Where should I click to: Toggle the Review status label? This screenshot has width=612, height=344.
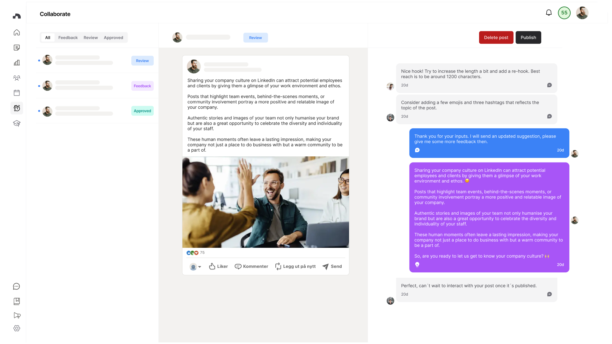click(255, 37)
